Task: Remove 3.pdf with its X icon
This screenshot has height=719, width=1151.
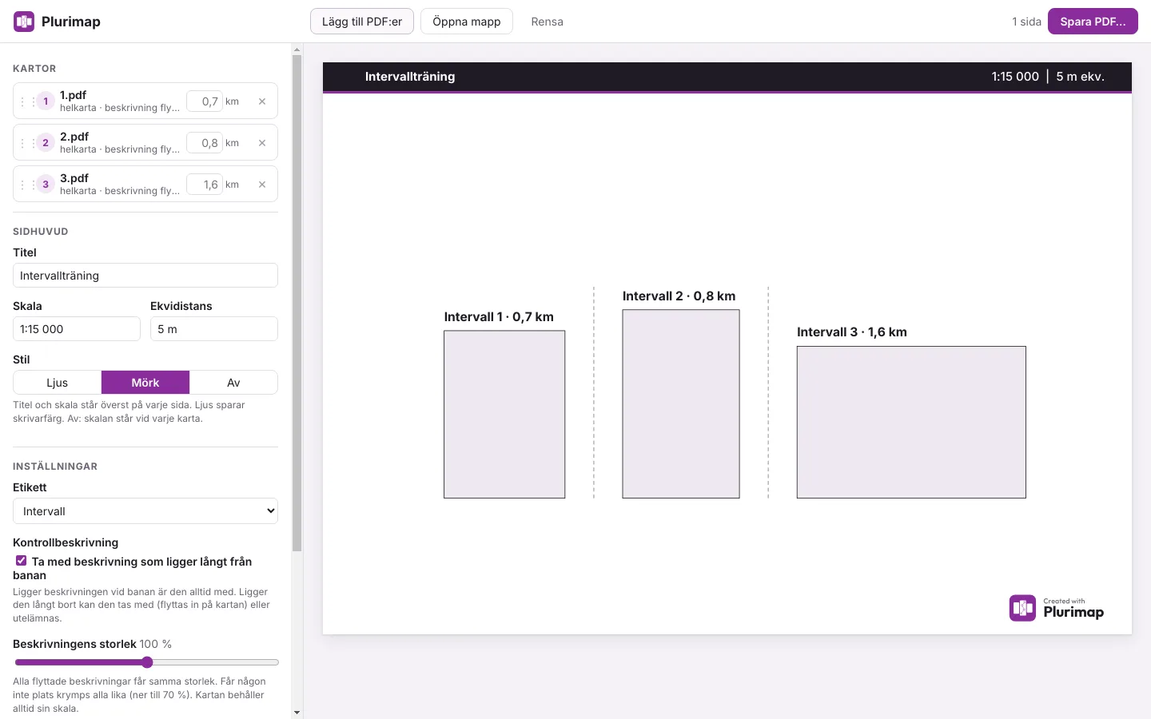Action: point(262,185)
